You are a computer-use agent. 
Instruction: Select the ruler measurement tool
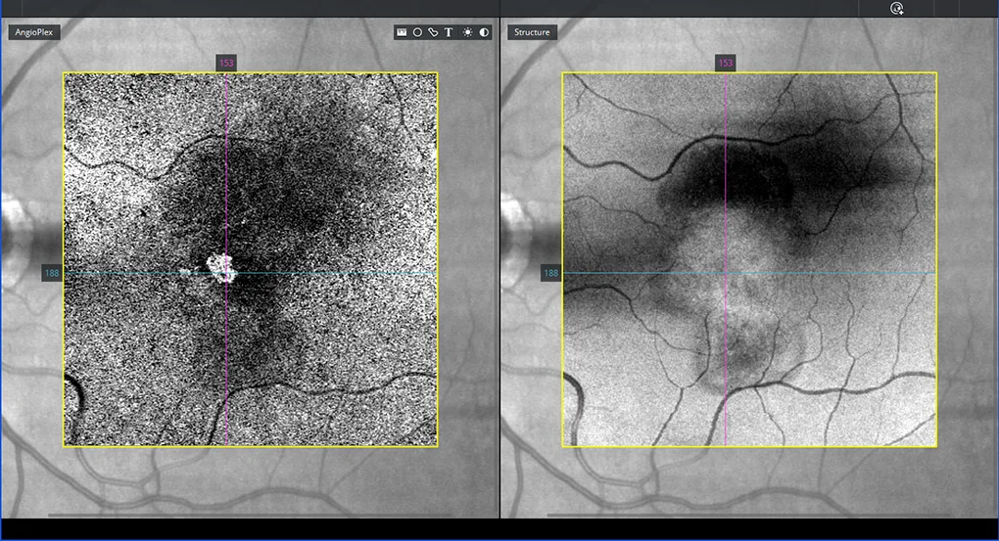(x=402, y=32)
